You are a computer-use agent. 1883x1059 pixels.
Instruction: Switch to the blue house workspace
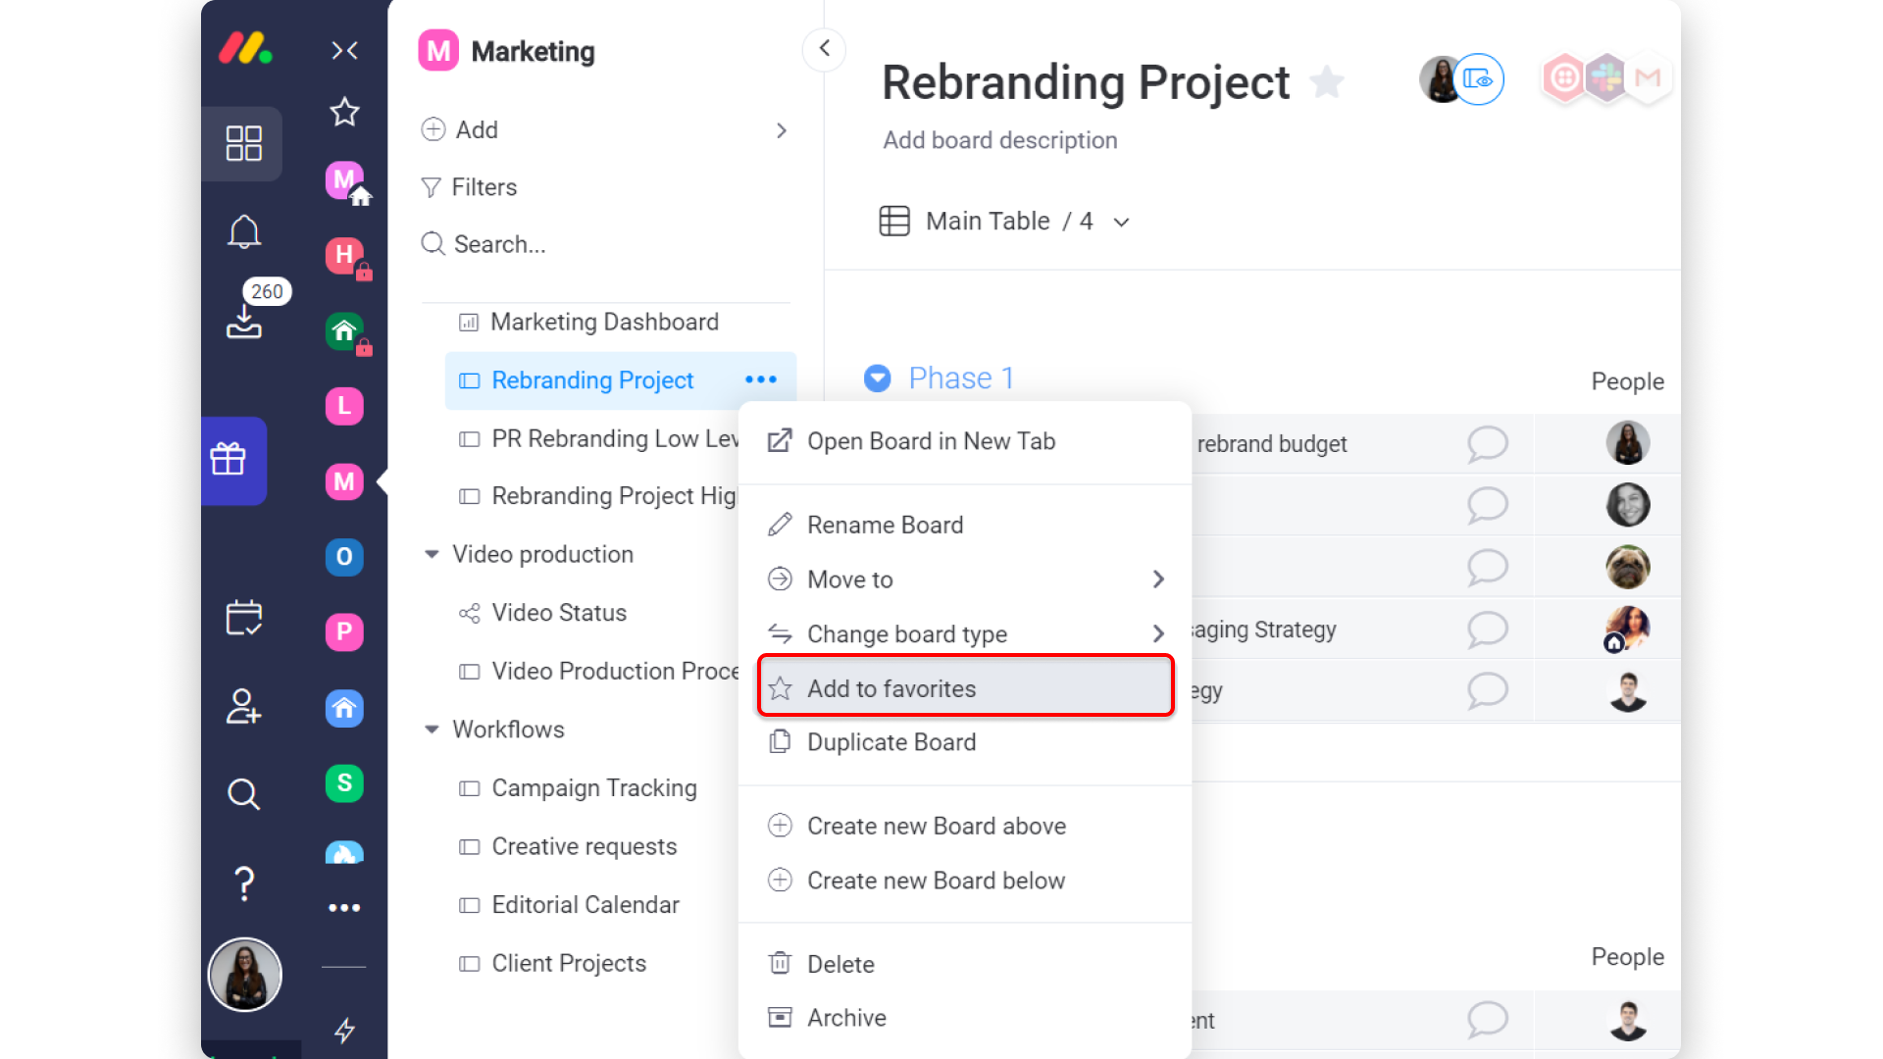click(344, 708)
